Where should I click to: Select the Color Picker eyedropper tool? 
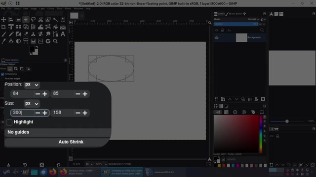[3, 41]
